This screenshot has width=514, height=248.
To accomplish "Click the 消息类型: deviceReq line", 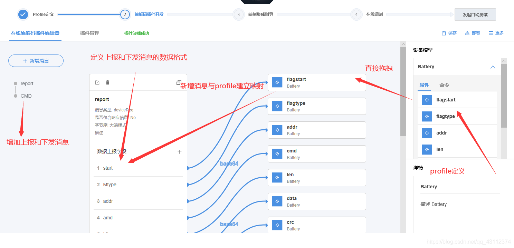I will [x=114, y=110].
